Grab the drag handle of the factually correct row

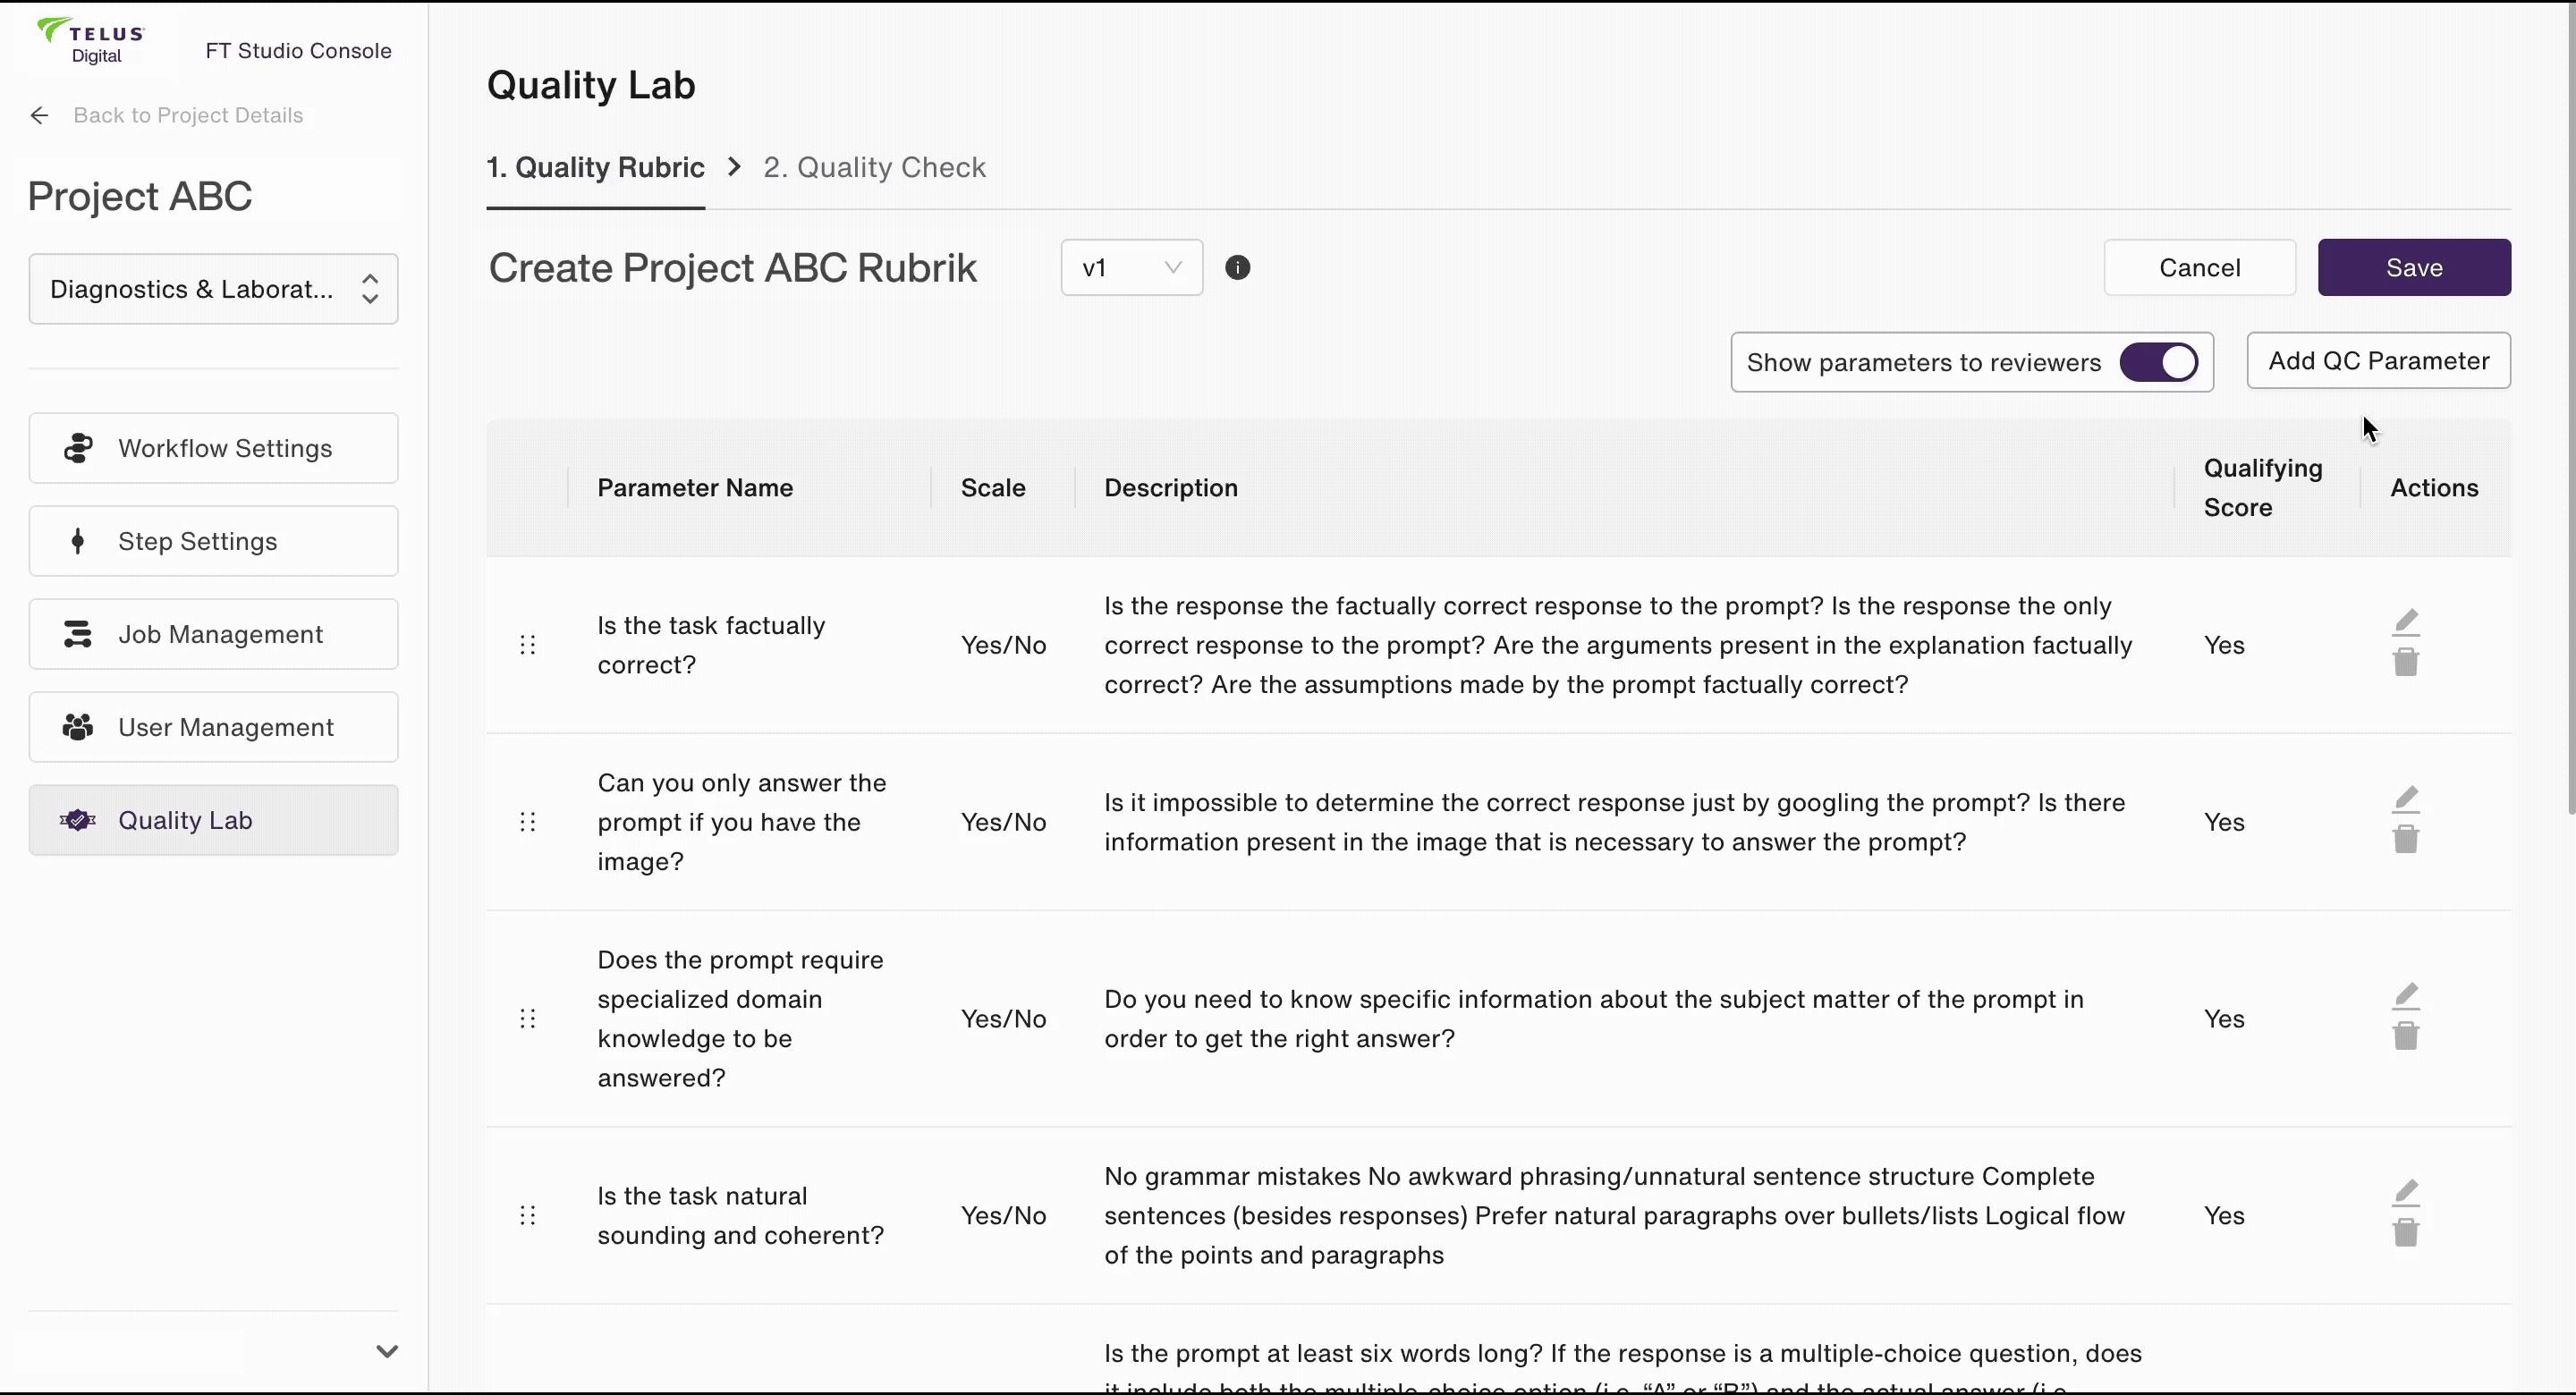(x=528, y=645)
